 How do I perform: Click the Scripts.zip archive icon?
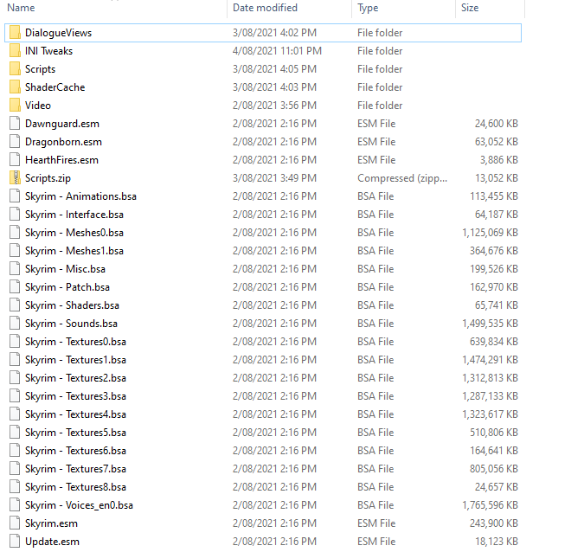tap(15, 178)
